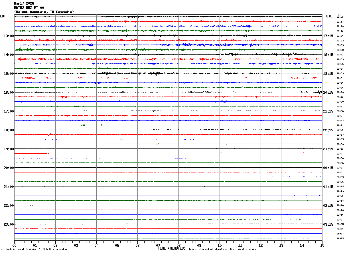Select DC offset value "22110"
This screenshot has height=253, width=345.
click(340, 31)
